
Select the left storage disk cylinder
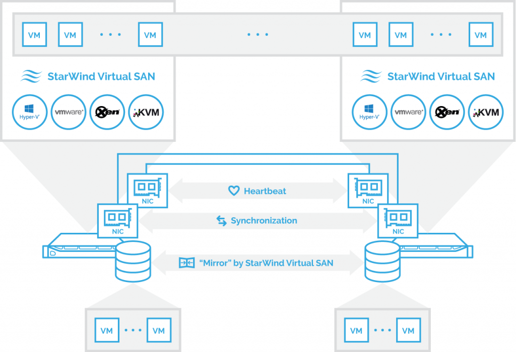click(x=133, y=261)
